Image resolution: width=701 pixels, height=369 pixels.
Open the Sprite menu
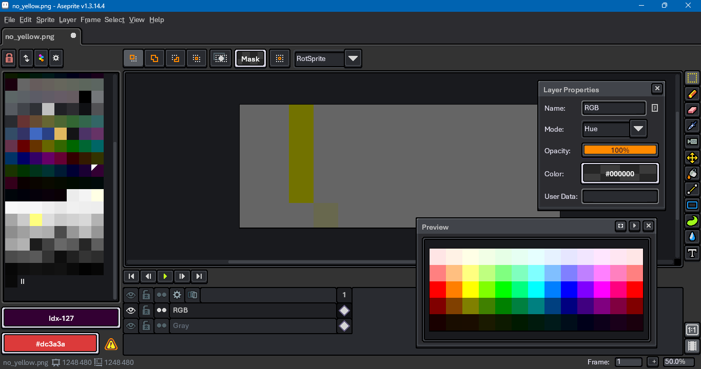tap(45, 19)
